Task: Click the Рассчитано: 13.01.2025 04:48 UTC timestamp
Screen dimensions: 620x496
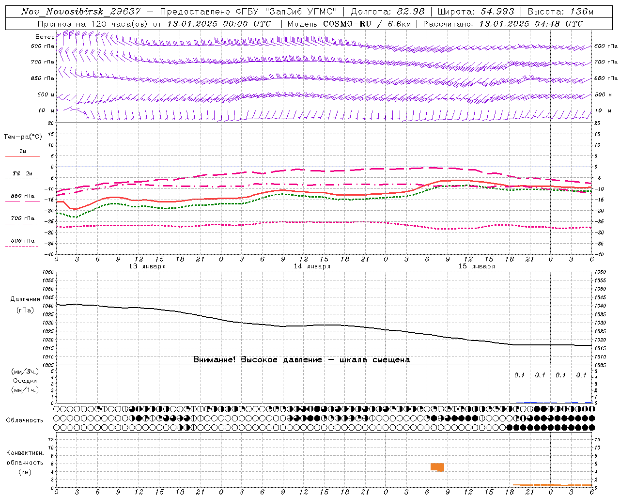Action: click(503, 24)
